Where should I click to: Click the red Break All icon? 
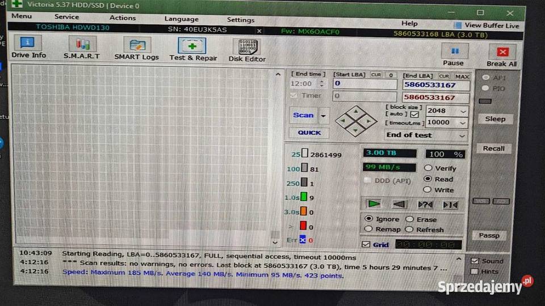click(x=502, y=54)
